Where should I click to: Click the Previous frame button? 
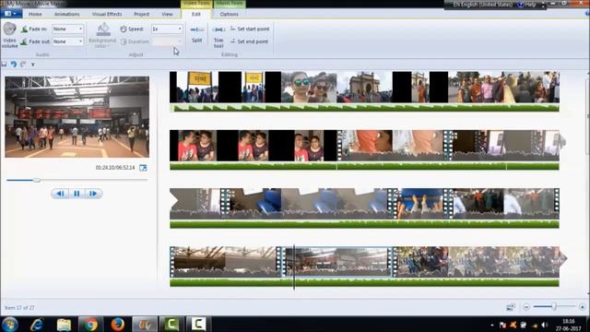point(60,194)
